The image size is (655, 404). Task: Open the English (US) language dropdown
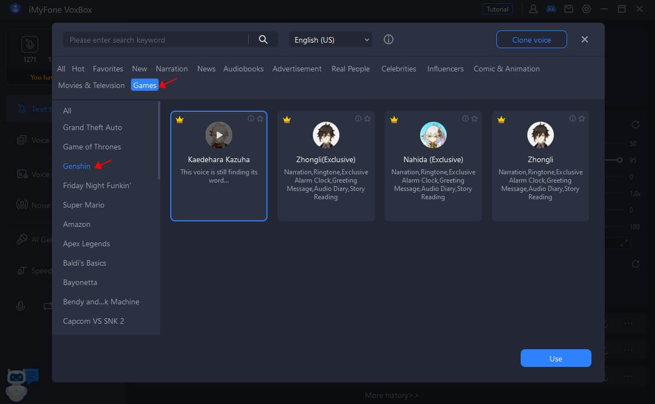coord(331,40)
